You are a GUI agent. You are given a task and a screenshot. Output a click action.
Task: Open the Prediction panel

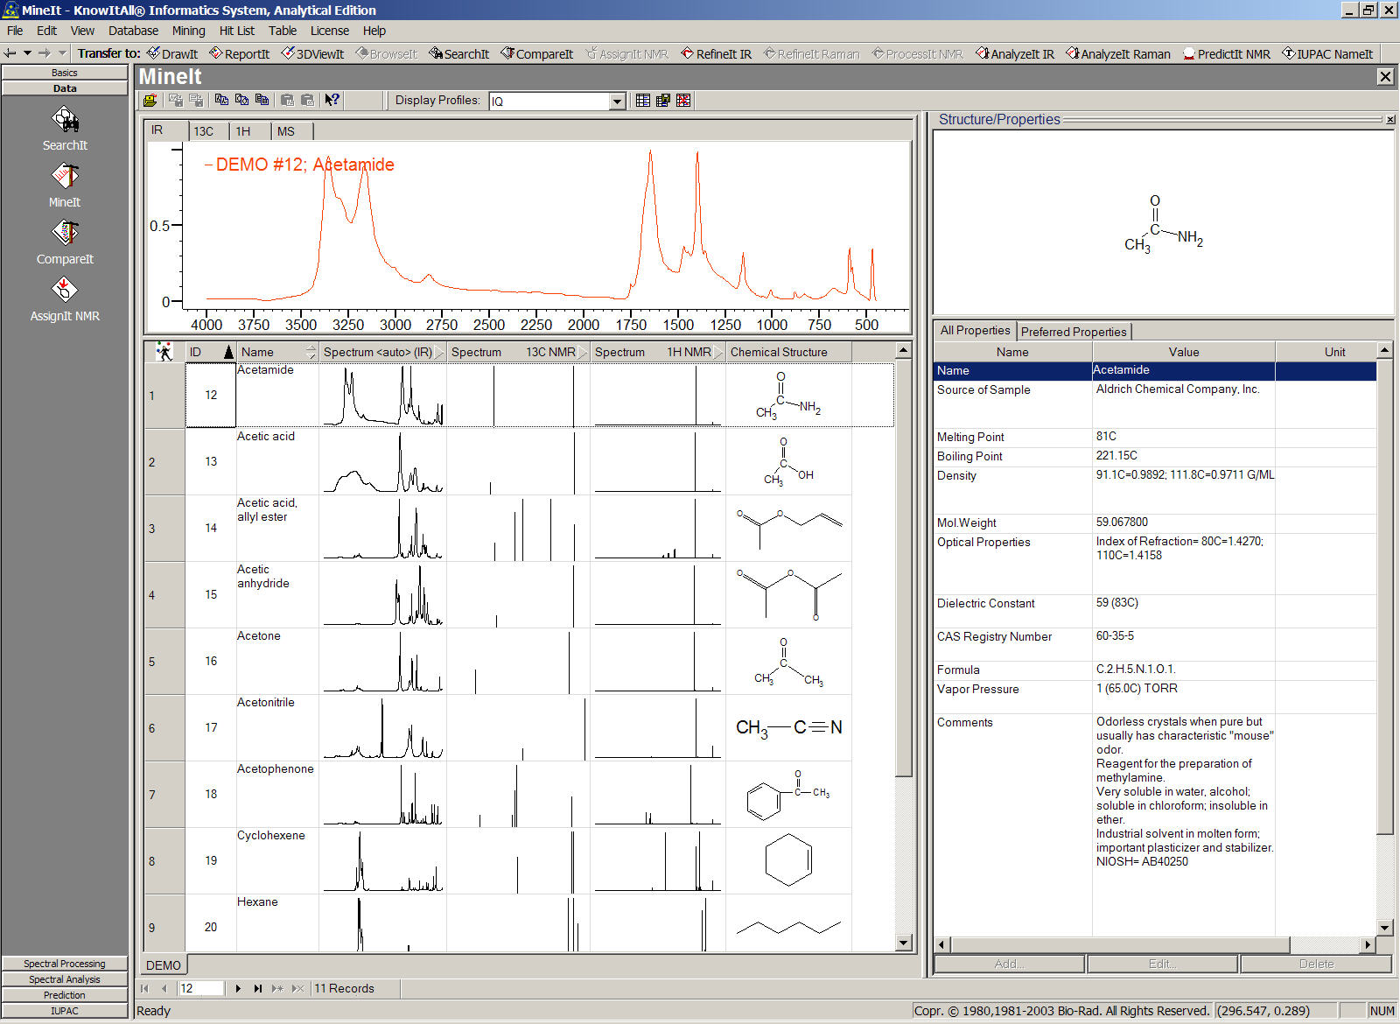pos(65,995)
